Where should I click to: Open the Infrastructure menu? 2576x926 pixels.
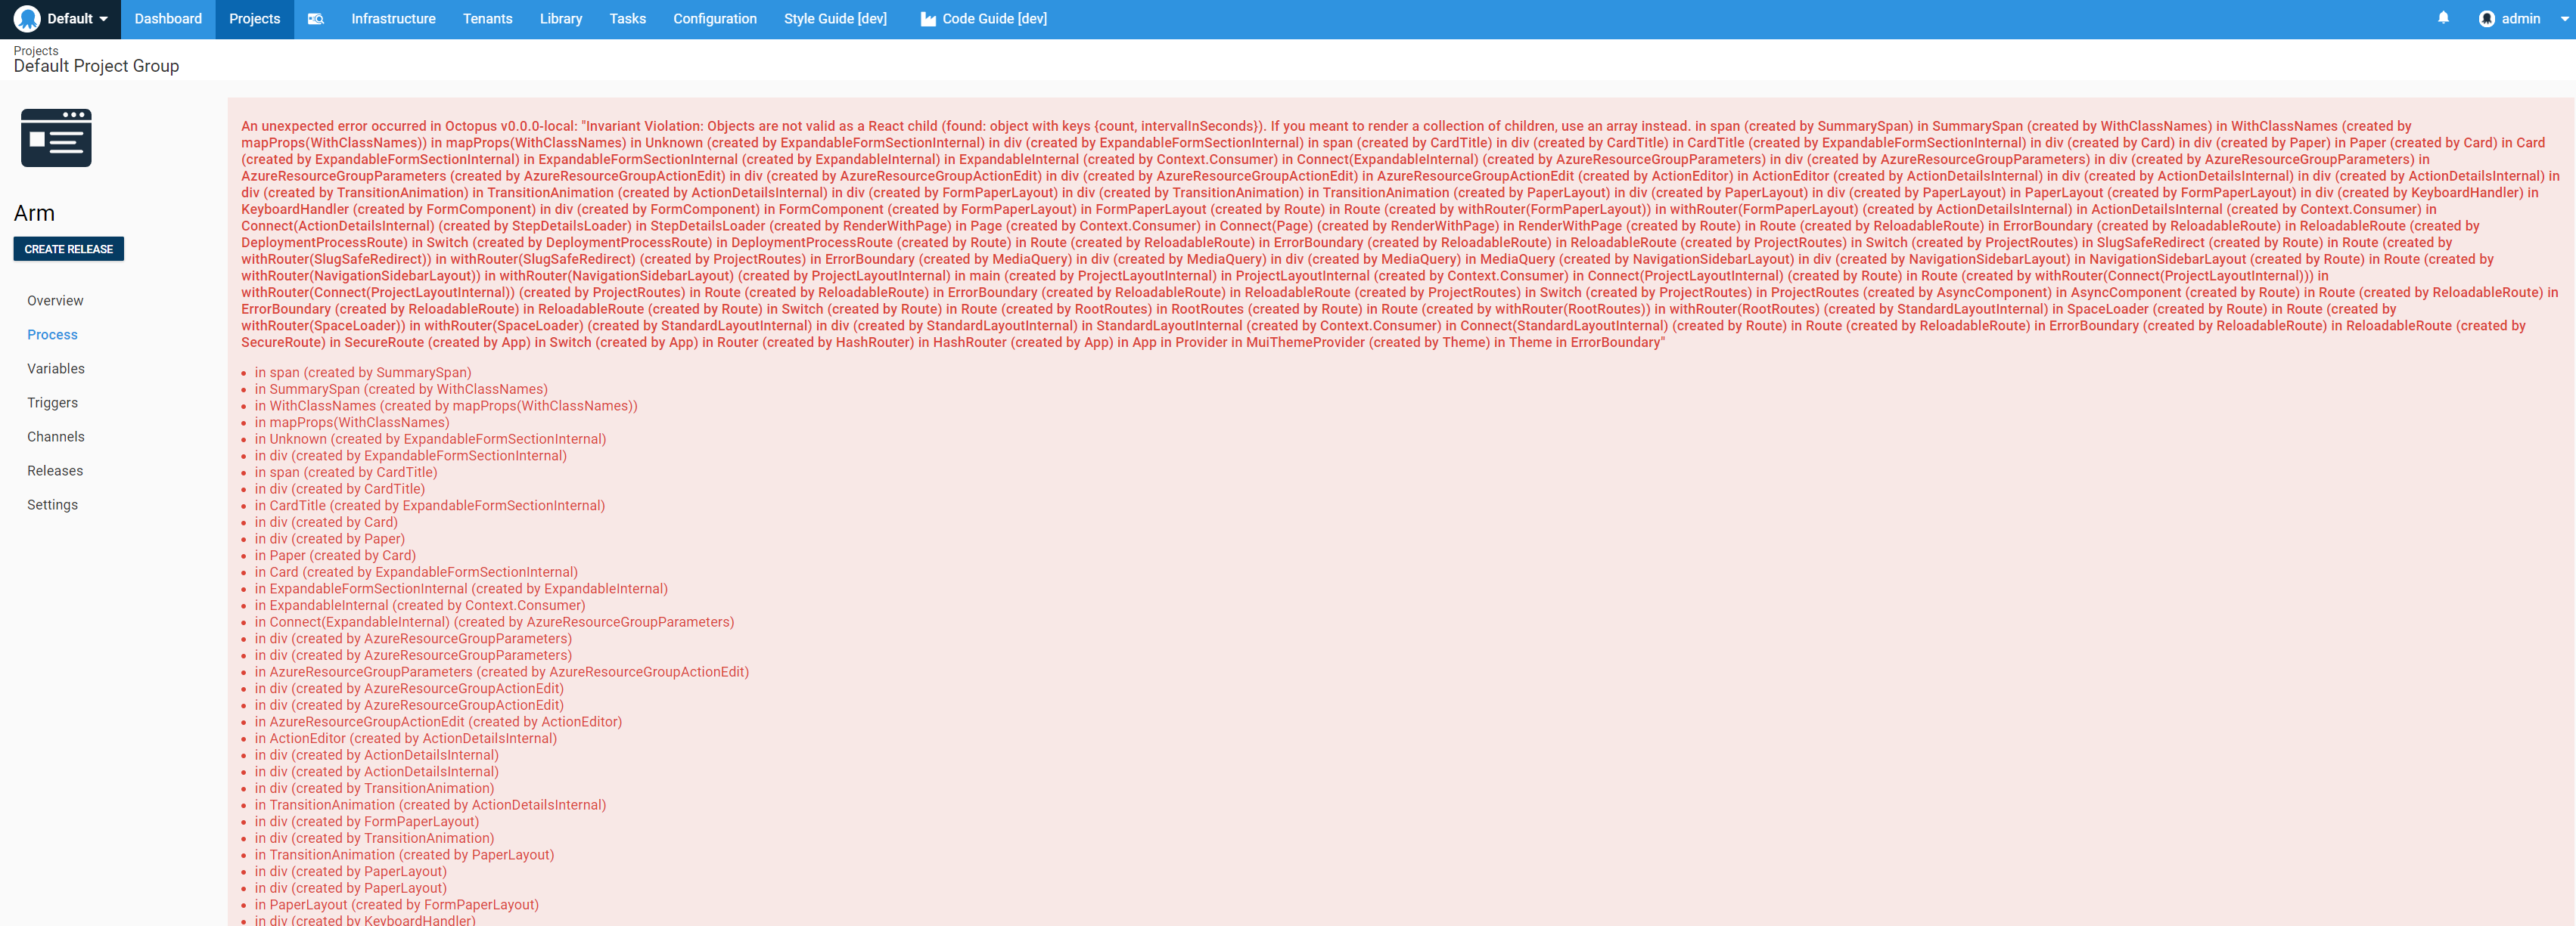tap(393, 19)
